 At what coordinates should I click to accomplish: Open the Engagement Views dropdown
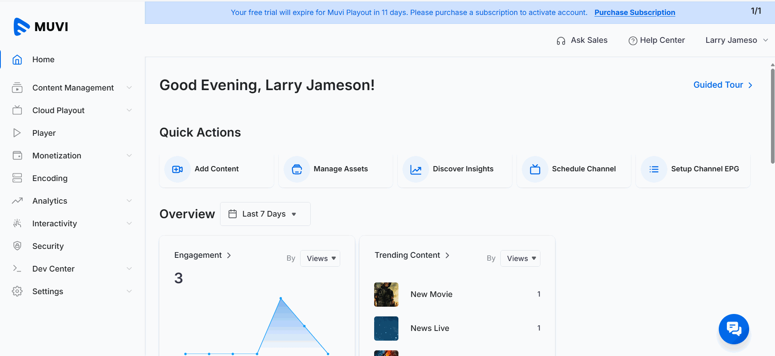click(x=320, y=259)
